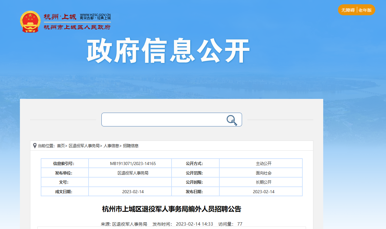
Task: Click the 面向社会 table cell
Action: [263, 173]
